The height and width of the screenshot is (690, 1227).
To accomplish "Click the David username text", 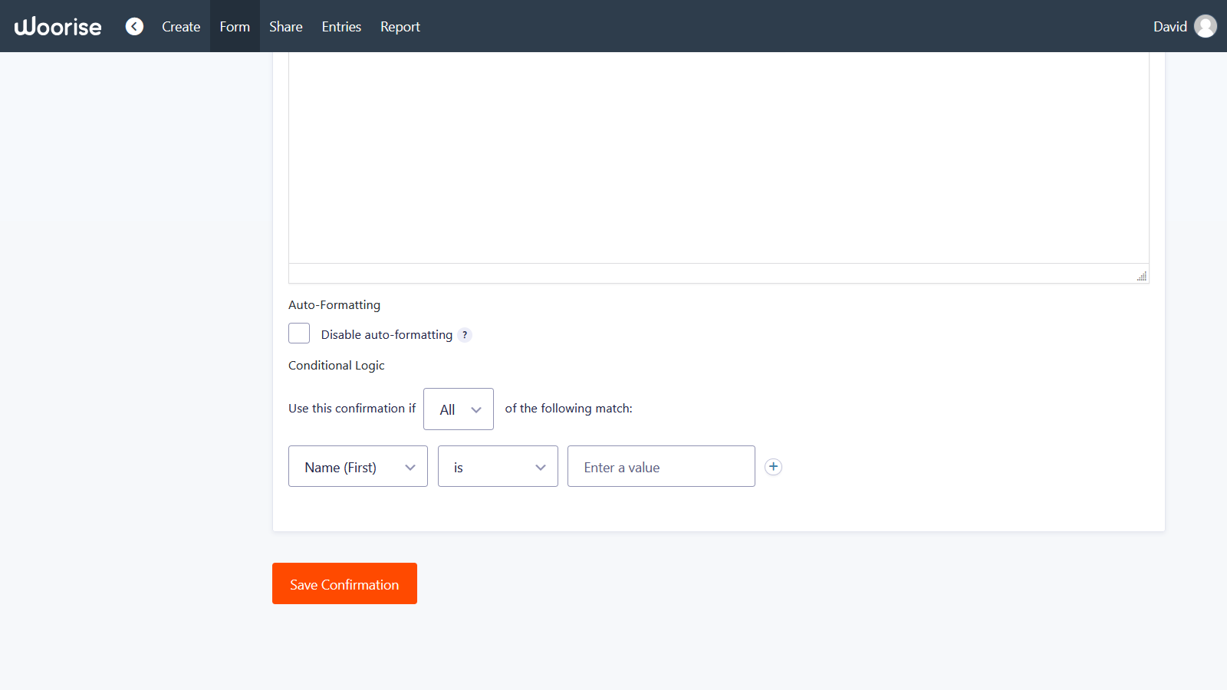I will (1169, 26).
